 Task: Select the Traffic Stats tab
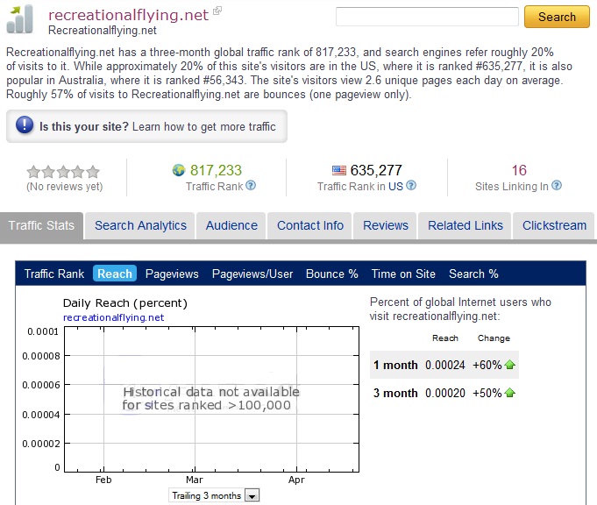coord(41,225)
